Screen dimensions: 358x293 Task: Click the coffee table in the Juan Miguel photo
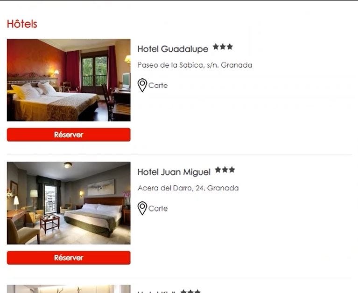(x=50, y=223)
